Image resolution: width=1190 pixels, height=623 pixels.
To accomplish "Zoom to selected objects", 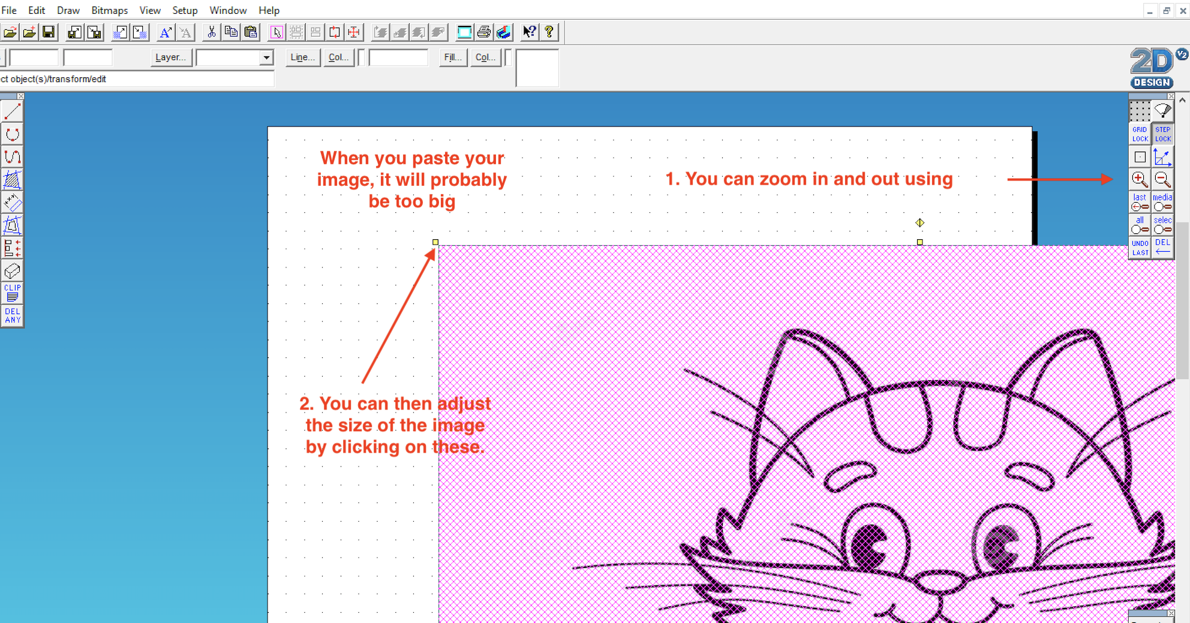I will (1162, 225).
